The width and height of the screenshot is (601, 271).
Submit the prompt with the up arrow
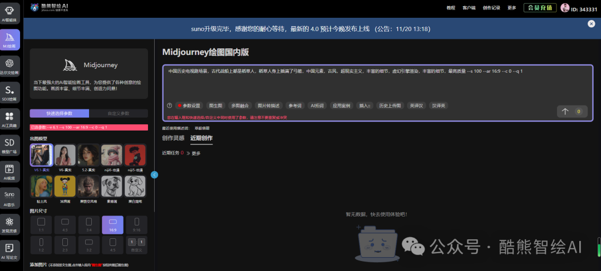tap(565, 112)
